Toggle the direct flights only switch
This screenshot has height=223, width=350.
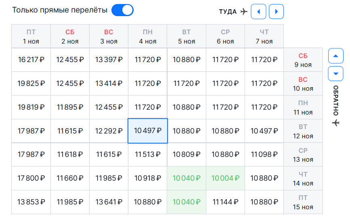point(122,10)
